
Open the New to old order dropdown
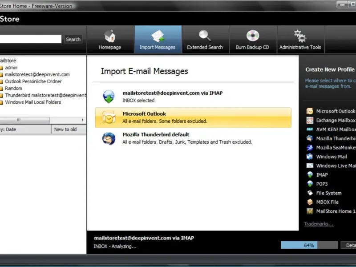point(69,129)
